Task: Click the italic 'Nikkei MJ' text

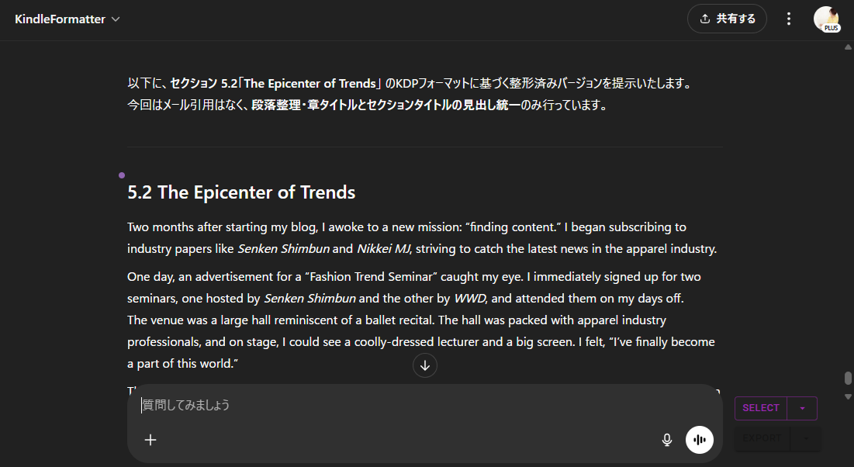Action: [x=383, y=249]
